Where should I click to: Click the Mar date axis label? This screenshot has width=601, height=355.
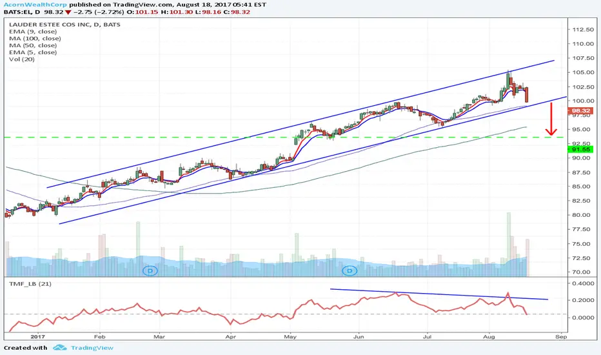pos(159,336)
